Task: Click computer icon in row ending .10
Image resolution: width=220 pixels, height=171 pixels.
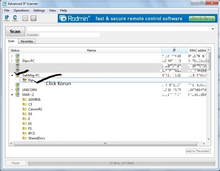Action: pyautogui.click(x=17, y=56)
